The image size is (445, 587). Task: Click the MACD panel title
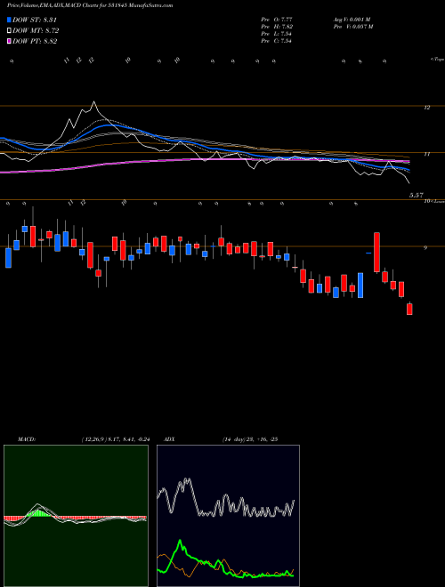tap(26, 439)
